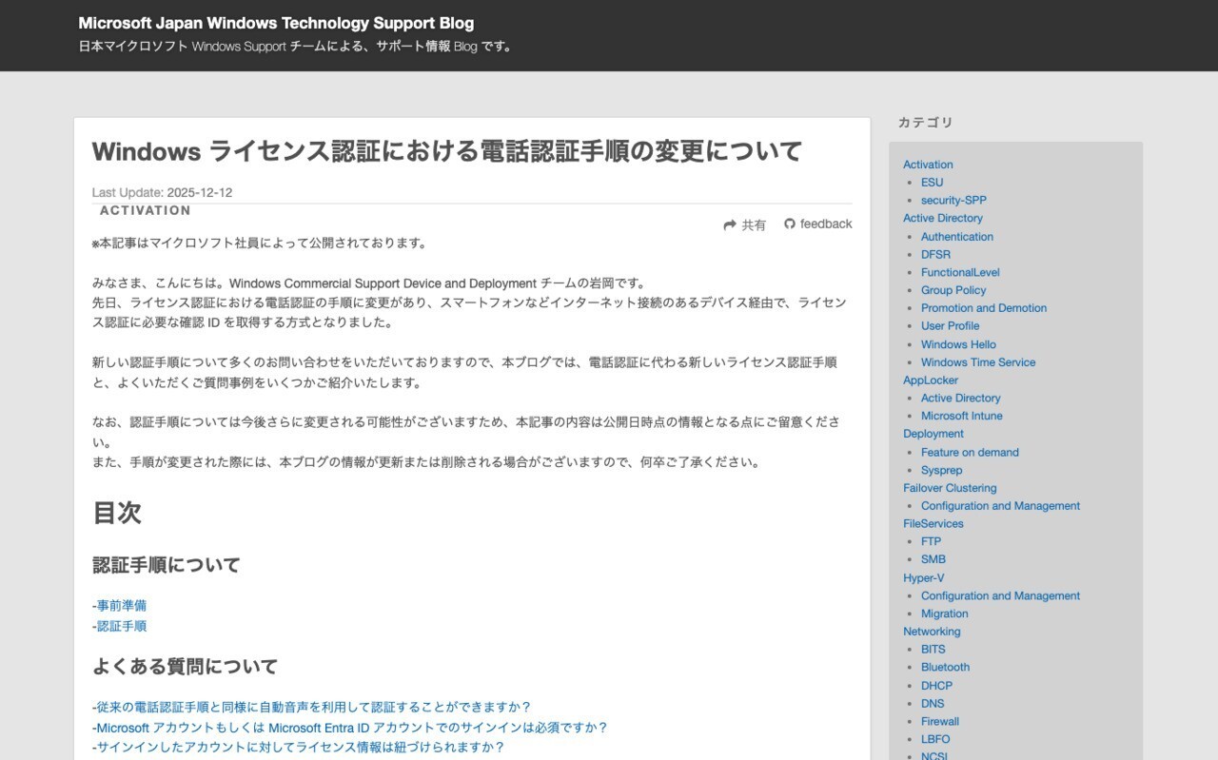Open the DNS category

point(933,704)
